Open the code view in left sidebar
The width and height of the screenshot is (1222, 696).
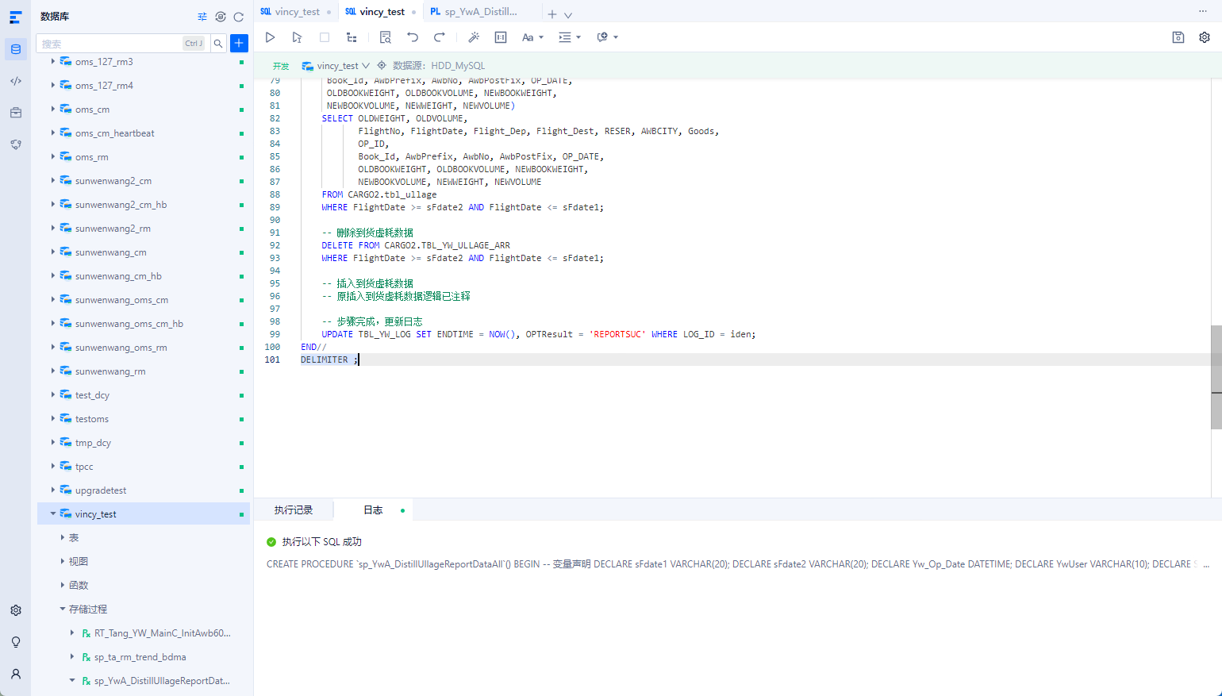tap(16, 81)
